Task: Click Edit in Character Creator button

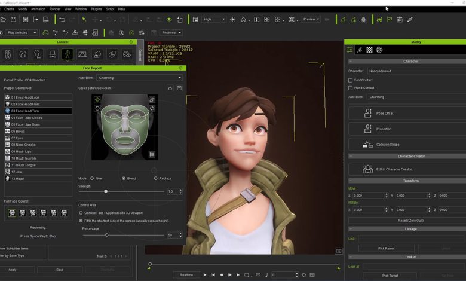Action: point(394,169)
